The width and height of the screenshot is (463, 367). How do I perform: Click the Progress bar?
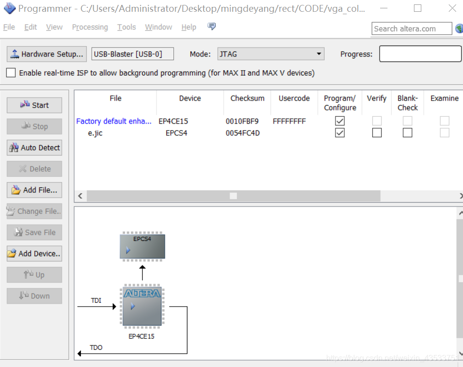click(x=420, y=54)
